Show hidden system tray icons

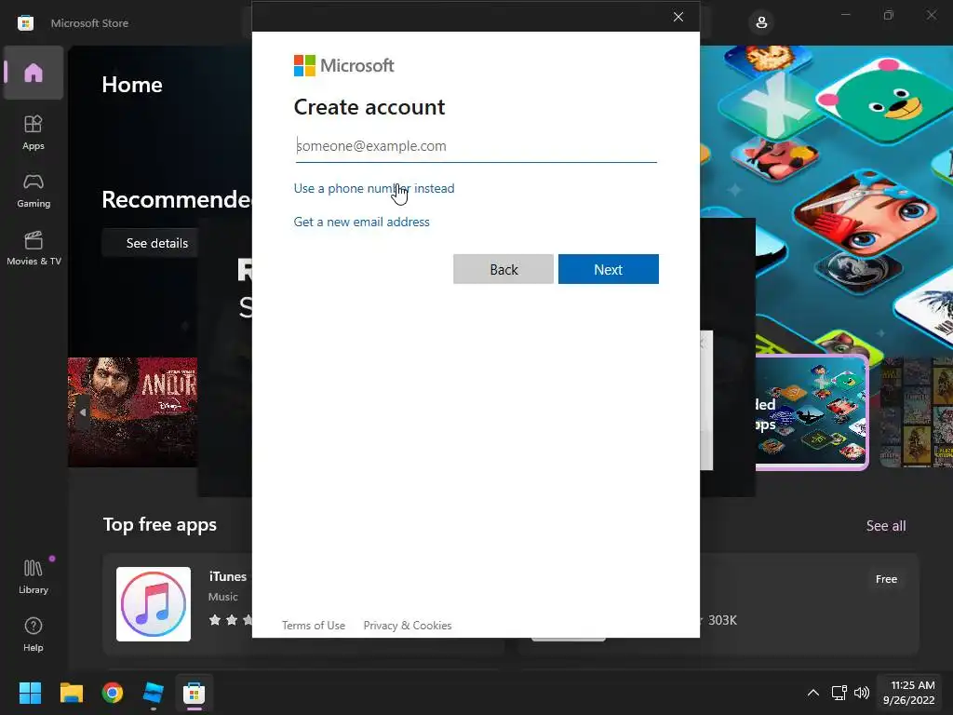812,693
